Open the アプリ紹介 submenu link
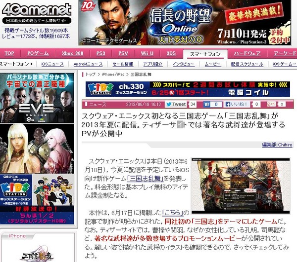Screen dimensions: 297x262 pyautogui.click(x=152, y=64)
